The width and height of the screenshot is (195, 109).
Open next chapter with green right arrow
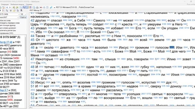(17, 7)
